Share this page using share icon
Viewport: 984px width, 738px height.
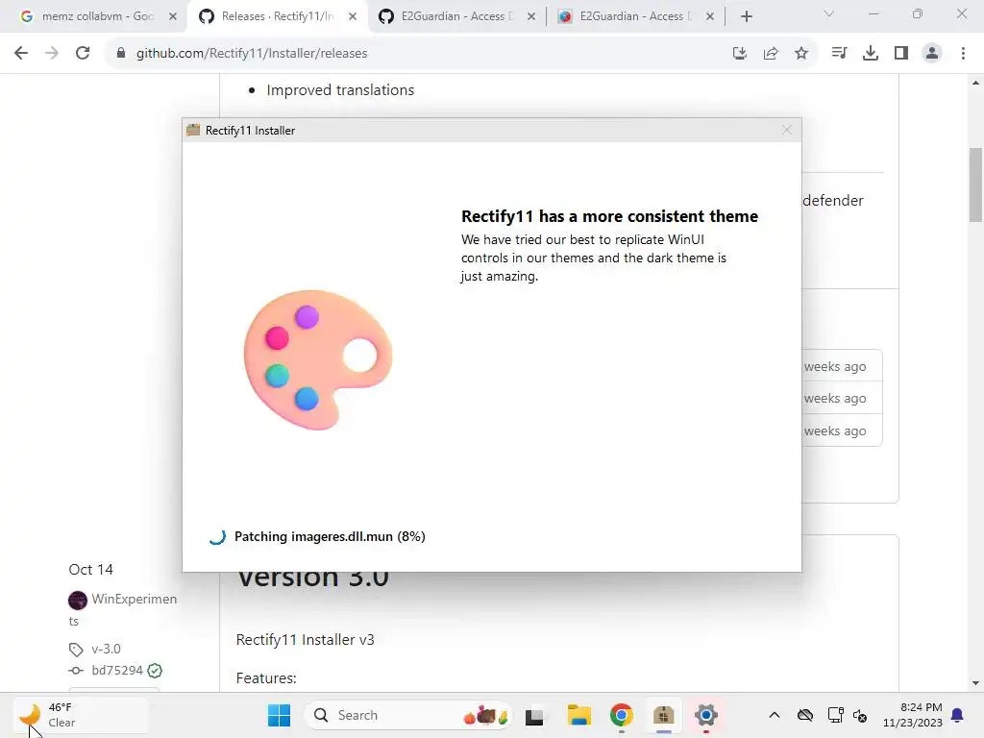pyautogui.click(x=771, y=54)
